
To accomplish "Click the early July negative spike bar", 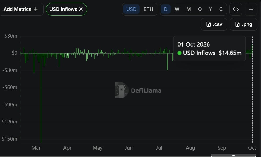I will pos(167,61).
